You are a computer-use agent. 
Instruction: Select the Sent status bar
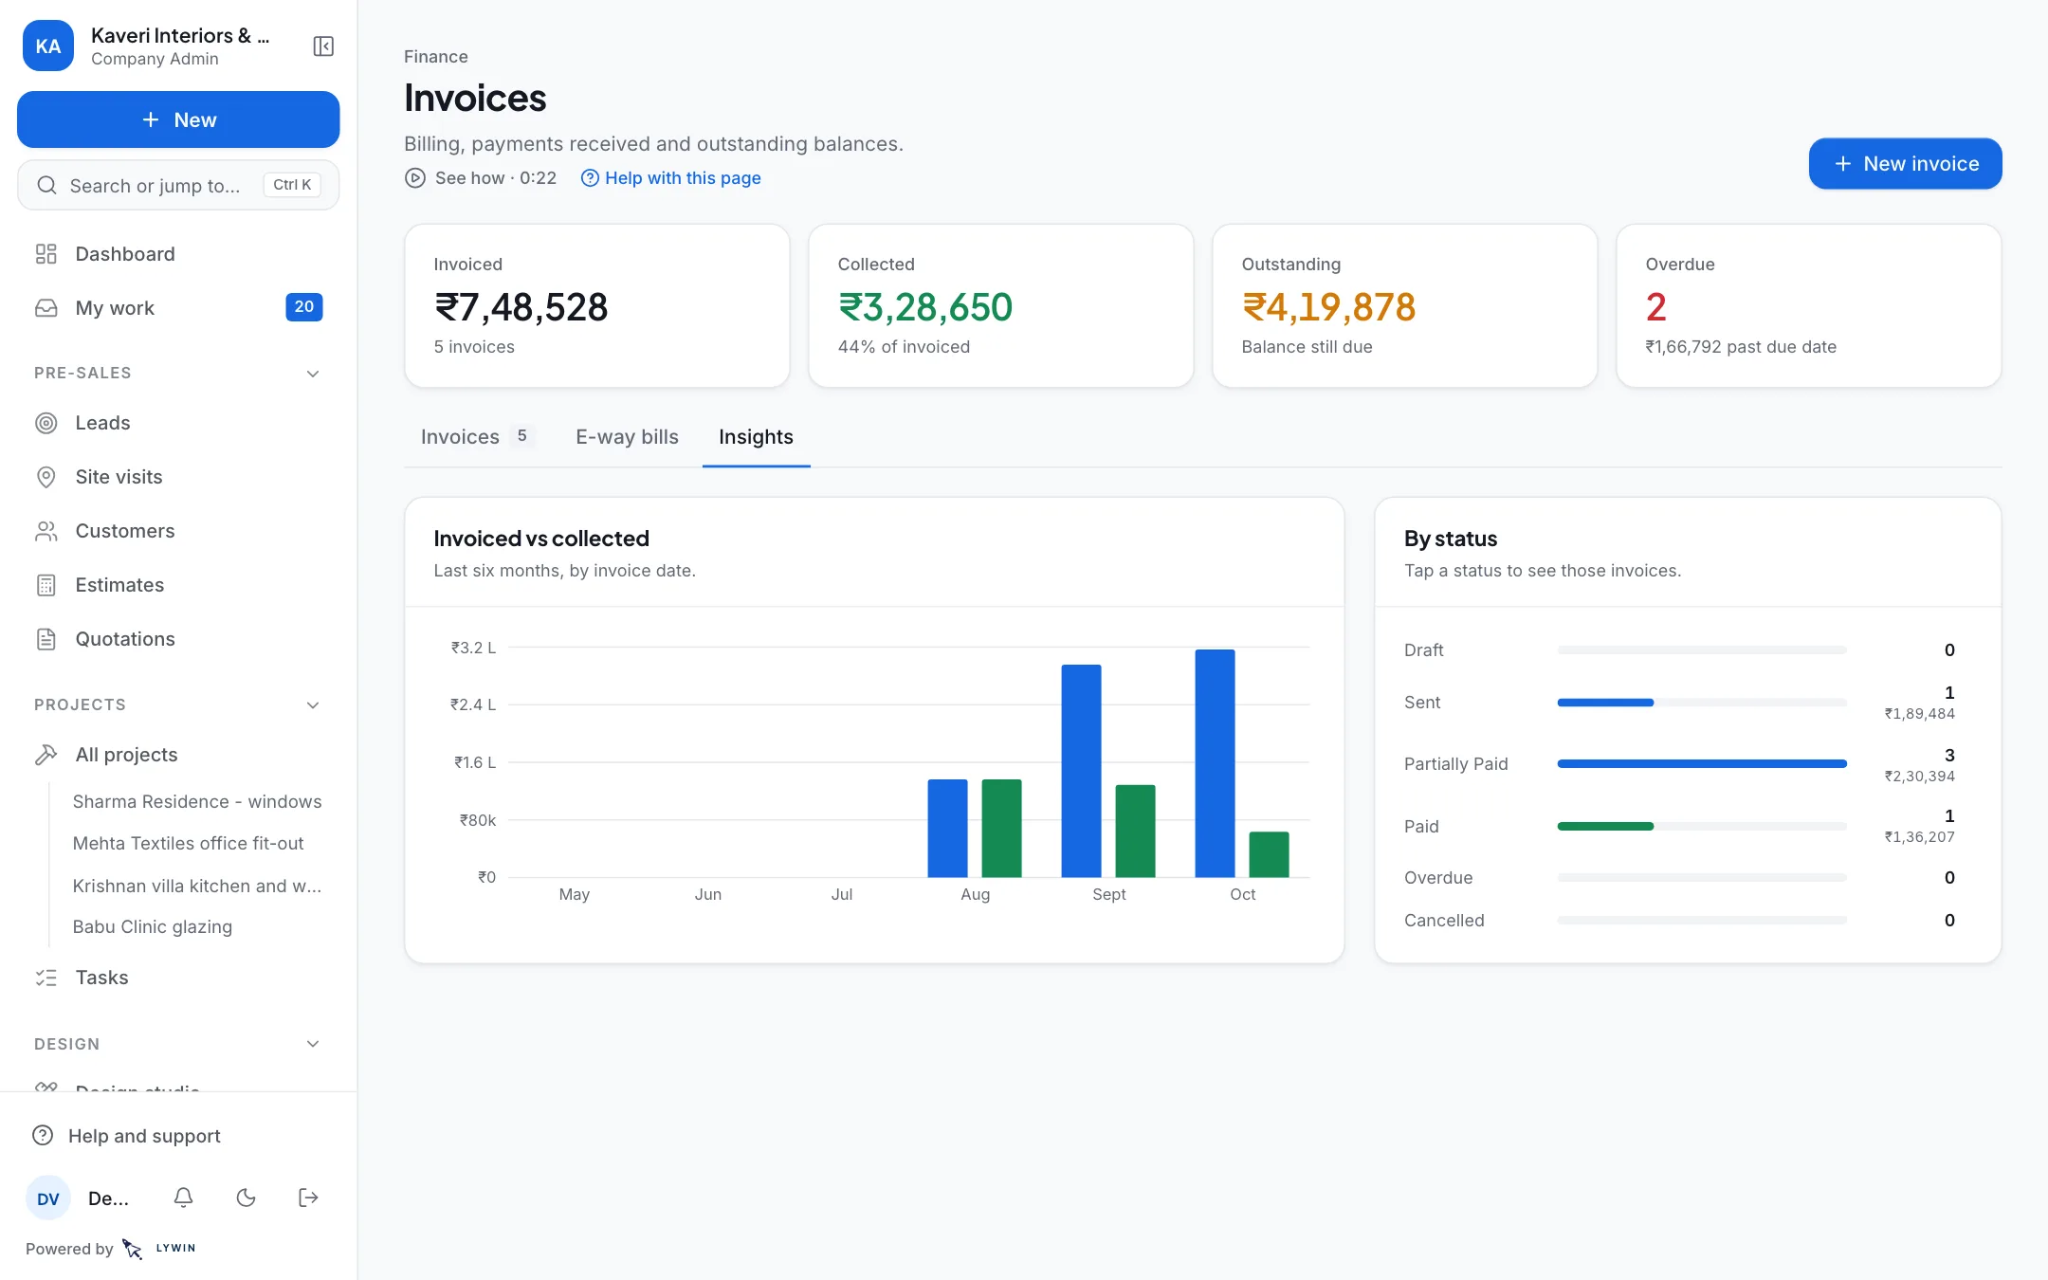(1702, 703)
